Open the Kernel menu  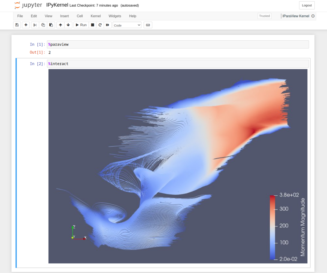95,16
